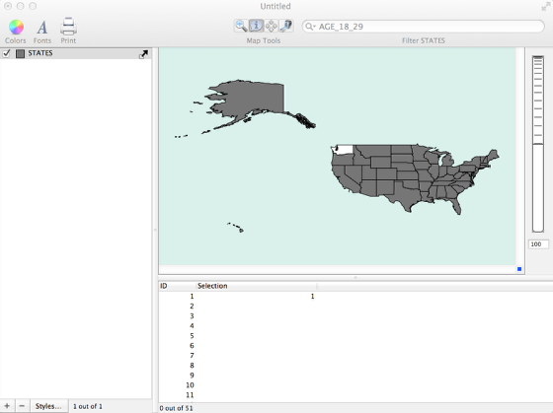This screenshot has width=553, height=413.
Task: Open the Colors picker
Action: pyautogui.click(x=16, y=28)
